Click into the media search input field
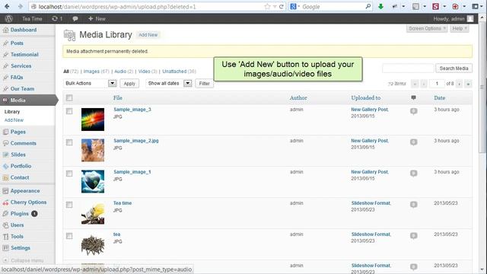 408,68
